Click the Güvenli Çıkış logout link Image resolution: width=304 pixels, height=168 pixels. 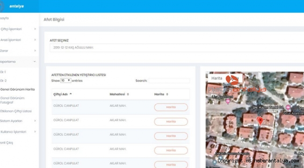click(7, 143)
